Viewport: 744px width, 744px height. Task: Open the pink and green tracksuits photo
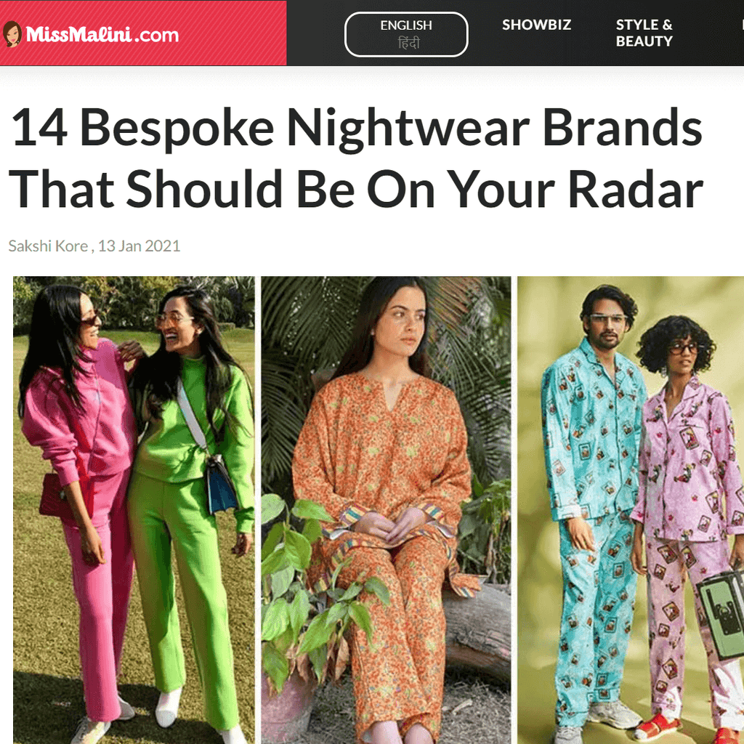pyautogui.click(x=134, y=510)
